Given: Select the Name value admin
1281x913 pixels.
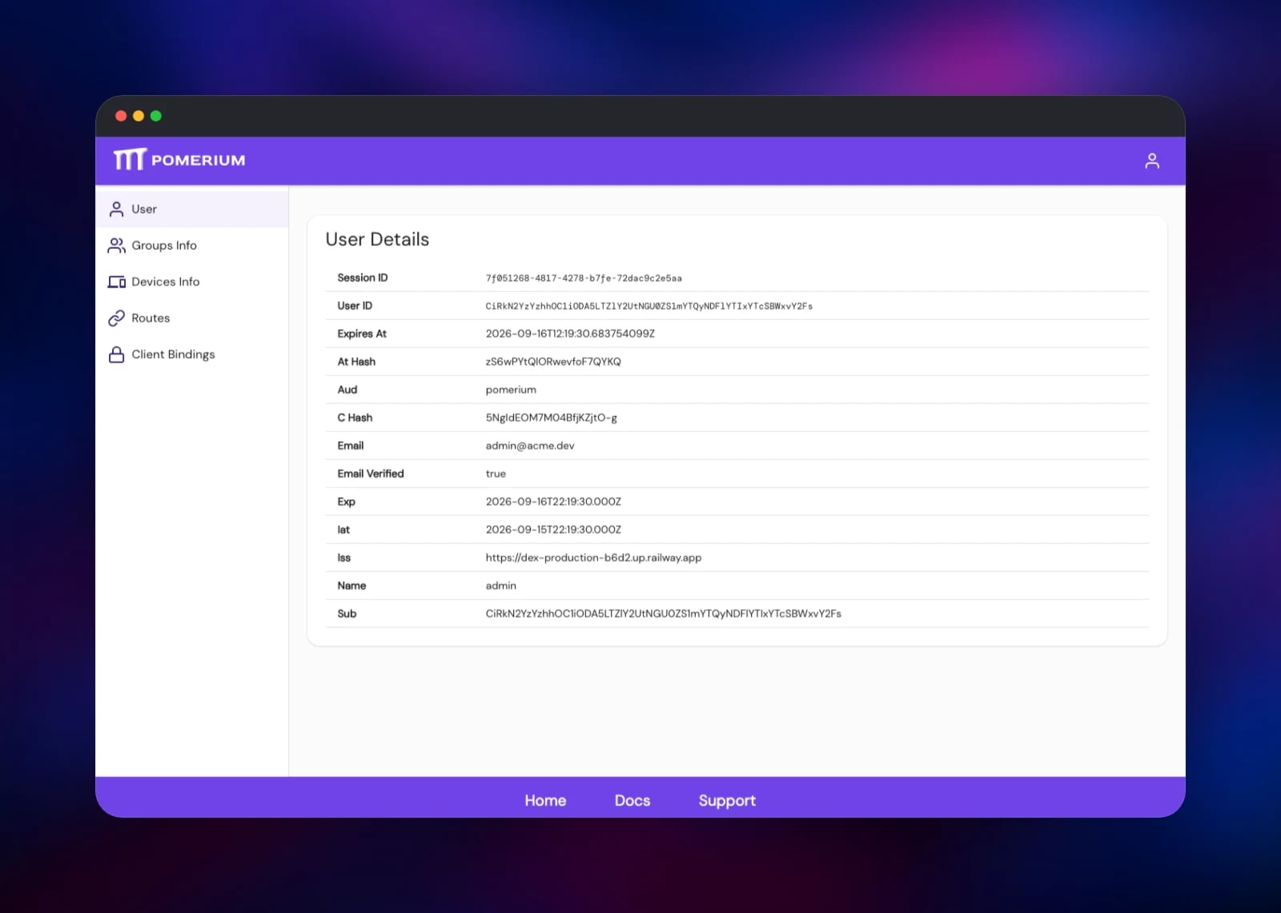Looking at the screenshot, I should click(501, 586).
